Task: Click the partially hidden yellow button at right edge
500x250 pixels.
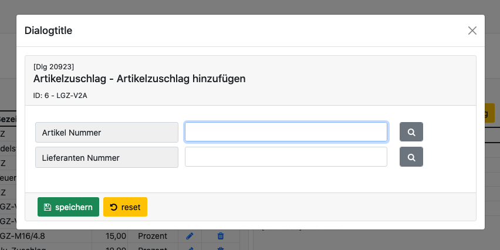Action: coord(491,113)
